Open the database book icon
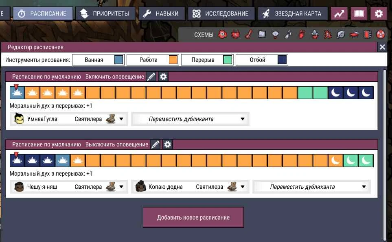The image size is (392, 242). (359, 13)
